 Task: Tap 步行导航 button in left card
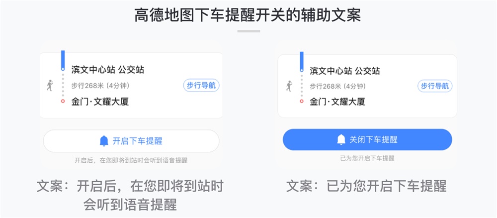coord(201,86)
